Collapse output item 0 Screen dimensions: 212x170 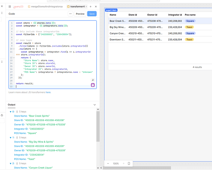11,112
